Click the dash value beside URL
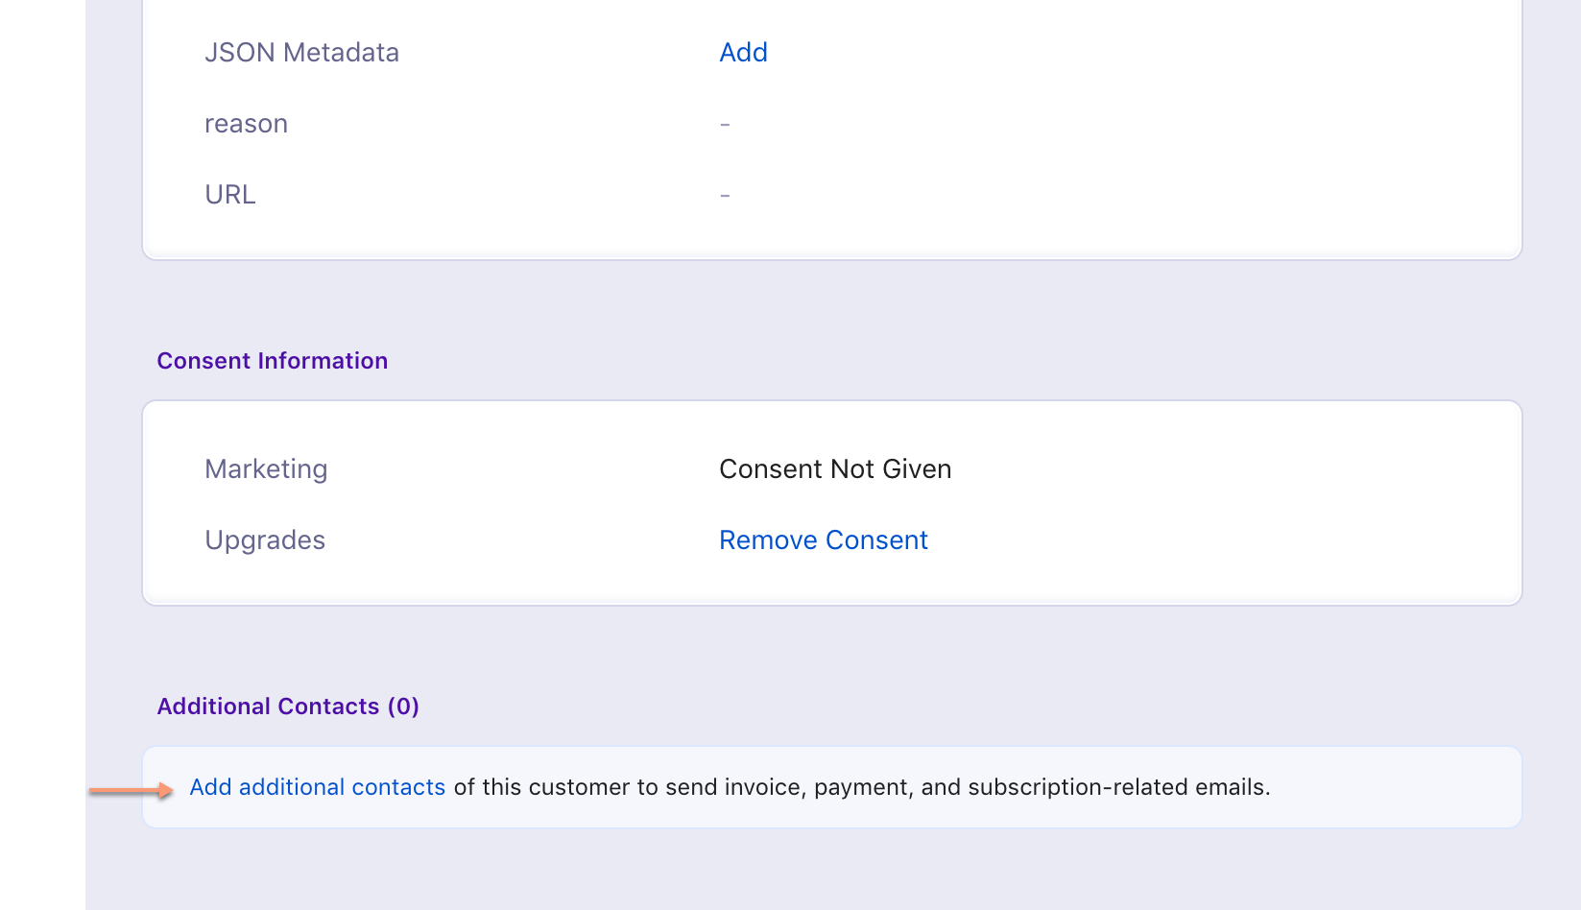 click(x=725, y=196)
